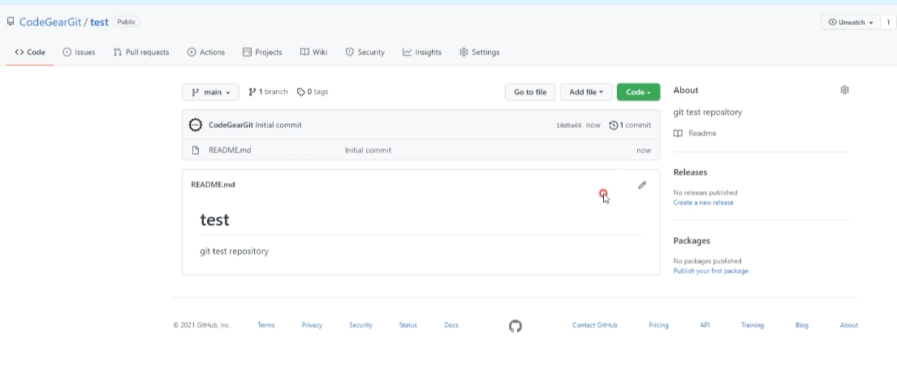Switch to the Projects tab
Viewport: 897px width, 379px height.
click(x=262, y=52)
